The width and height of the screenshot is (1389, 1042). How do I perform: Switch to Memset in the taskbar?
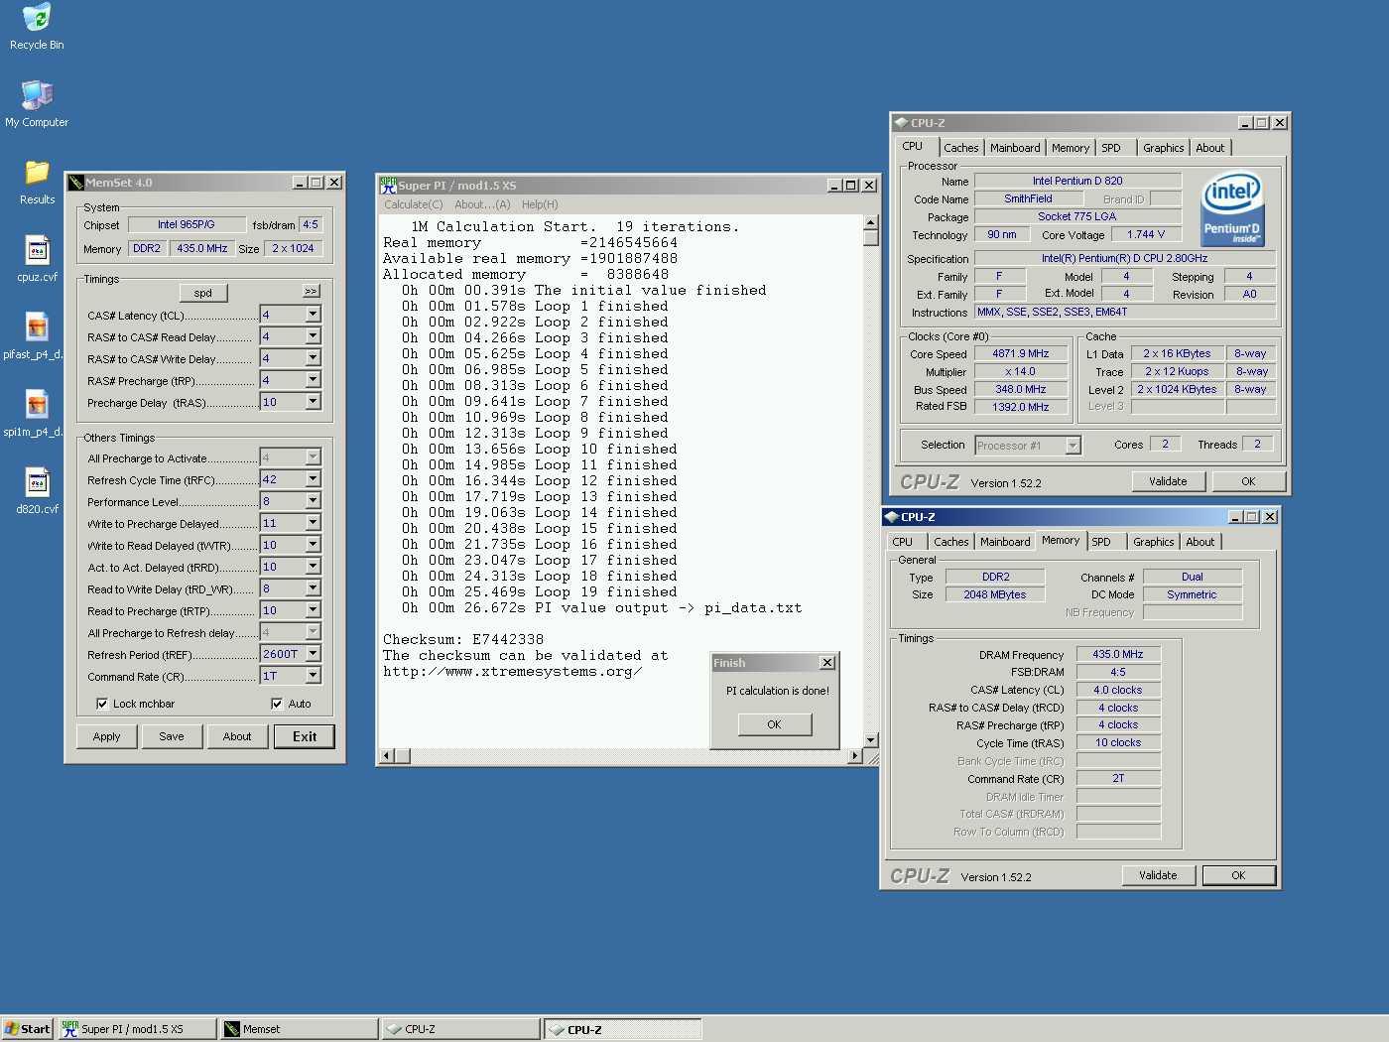point(299,1029)
